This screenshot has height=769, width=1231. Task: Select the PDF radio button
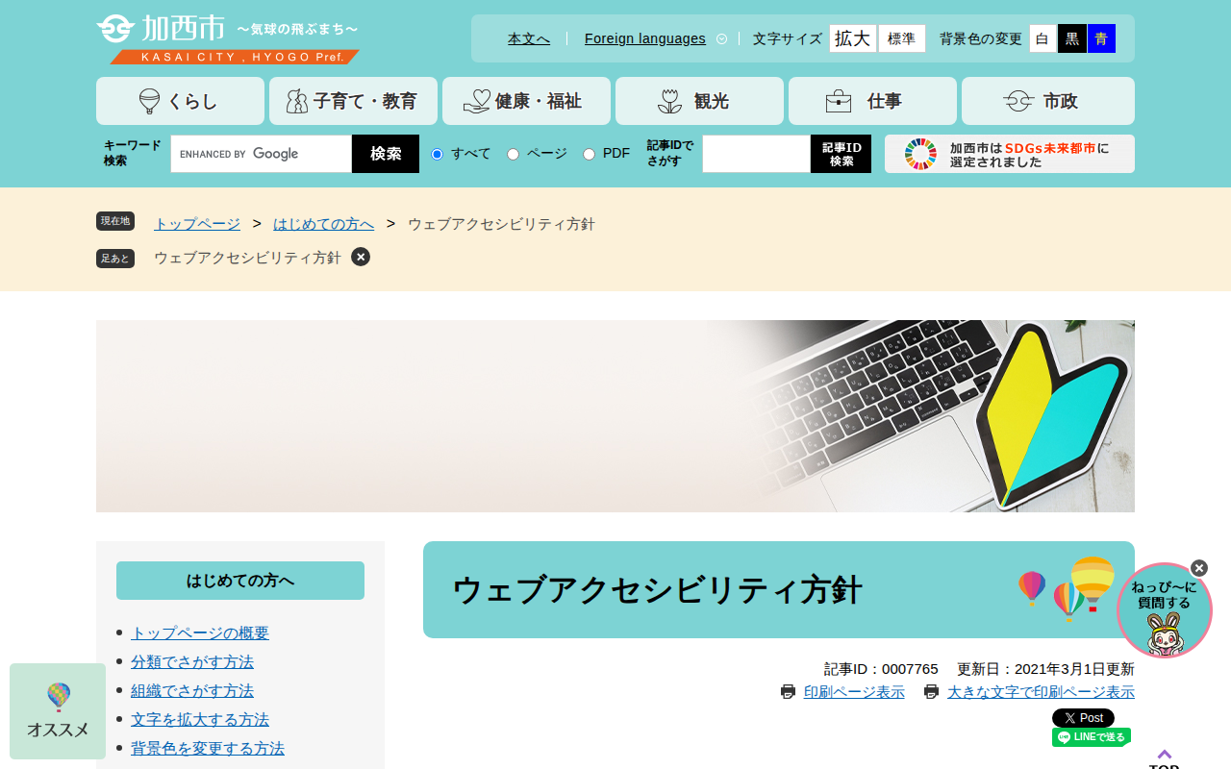(x=590, y=154)
